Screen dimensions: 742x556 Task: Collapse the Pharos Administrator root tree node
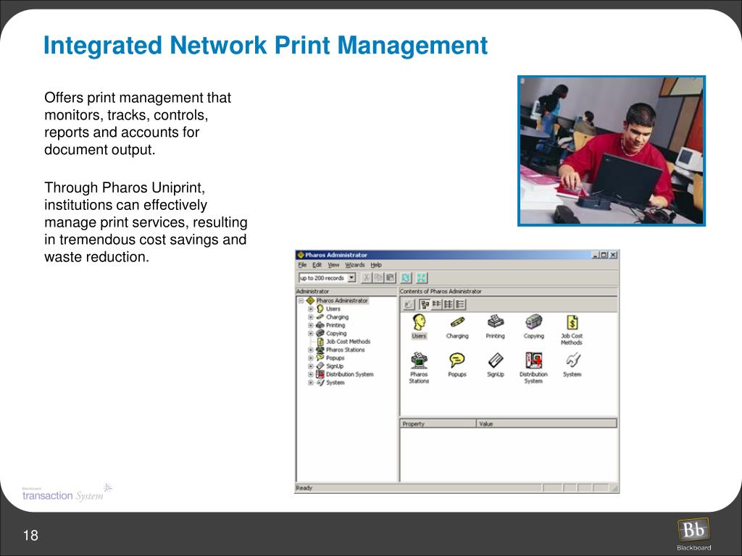click(301, 300)
